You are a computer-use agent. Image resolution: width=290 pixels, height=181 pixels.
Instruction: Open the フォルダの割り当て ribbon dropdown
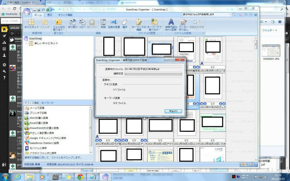tap(58, 25)
